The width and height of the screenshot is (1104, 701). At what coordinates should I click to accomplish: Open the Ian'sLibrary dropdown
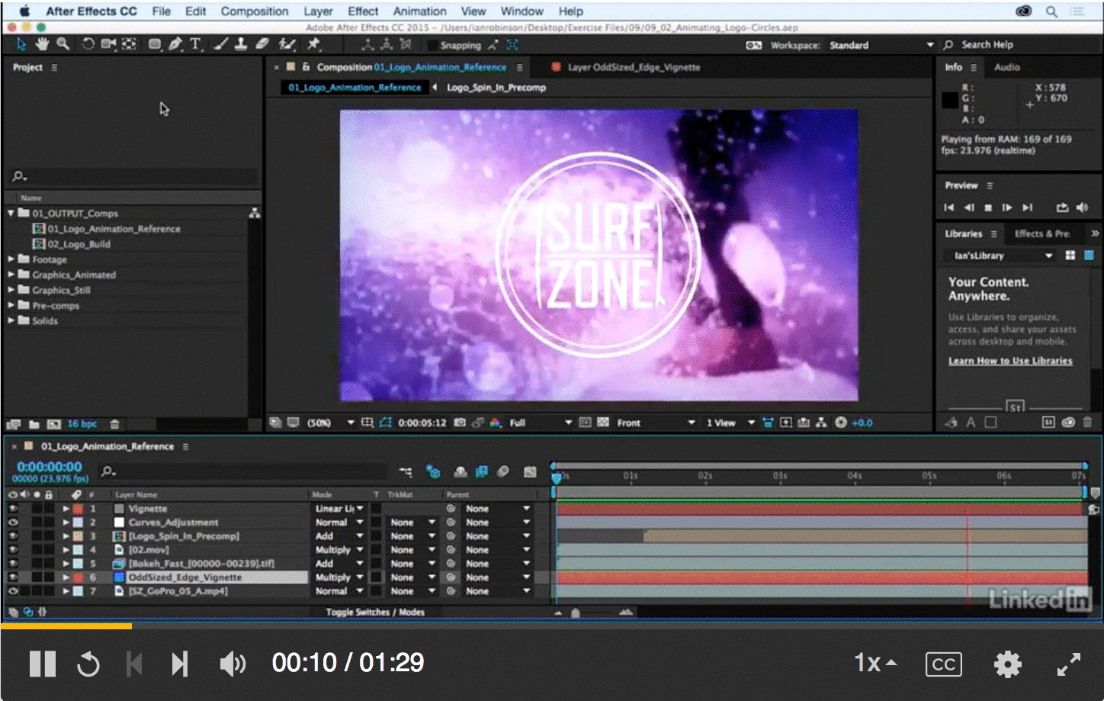pyautogui.click(x=1002, y=256)
